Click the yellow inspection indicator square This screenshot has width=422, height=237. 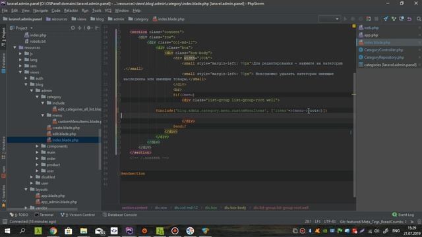354,26
